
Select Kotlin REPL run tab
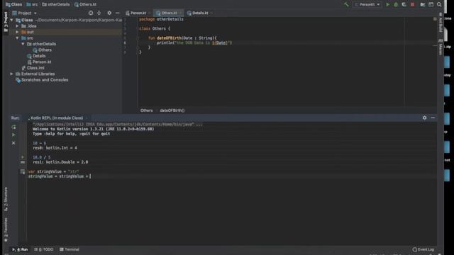click(56, 118)
